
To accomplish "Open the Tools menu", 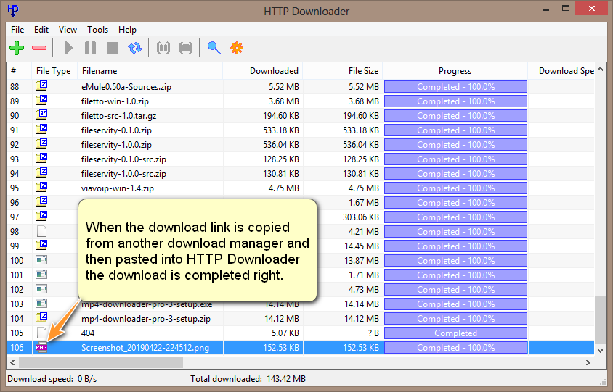I will (x=97, y=30).
